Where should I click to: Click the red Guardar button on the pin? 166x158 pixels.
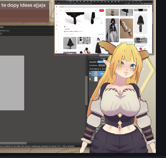click(102, 11)
